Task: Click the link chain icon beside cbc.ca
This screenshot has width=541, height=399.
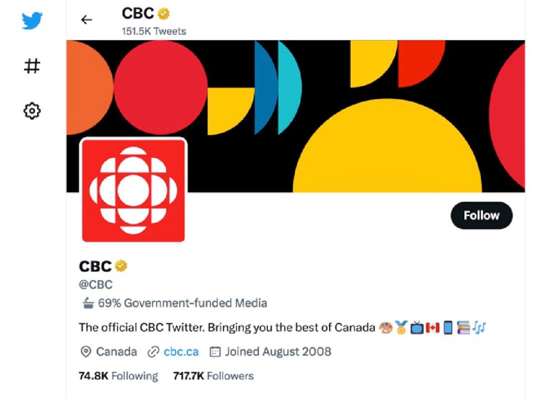Action: pyautogui.click(x=154, y=351)
